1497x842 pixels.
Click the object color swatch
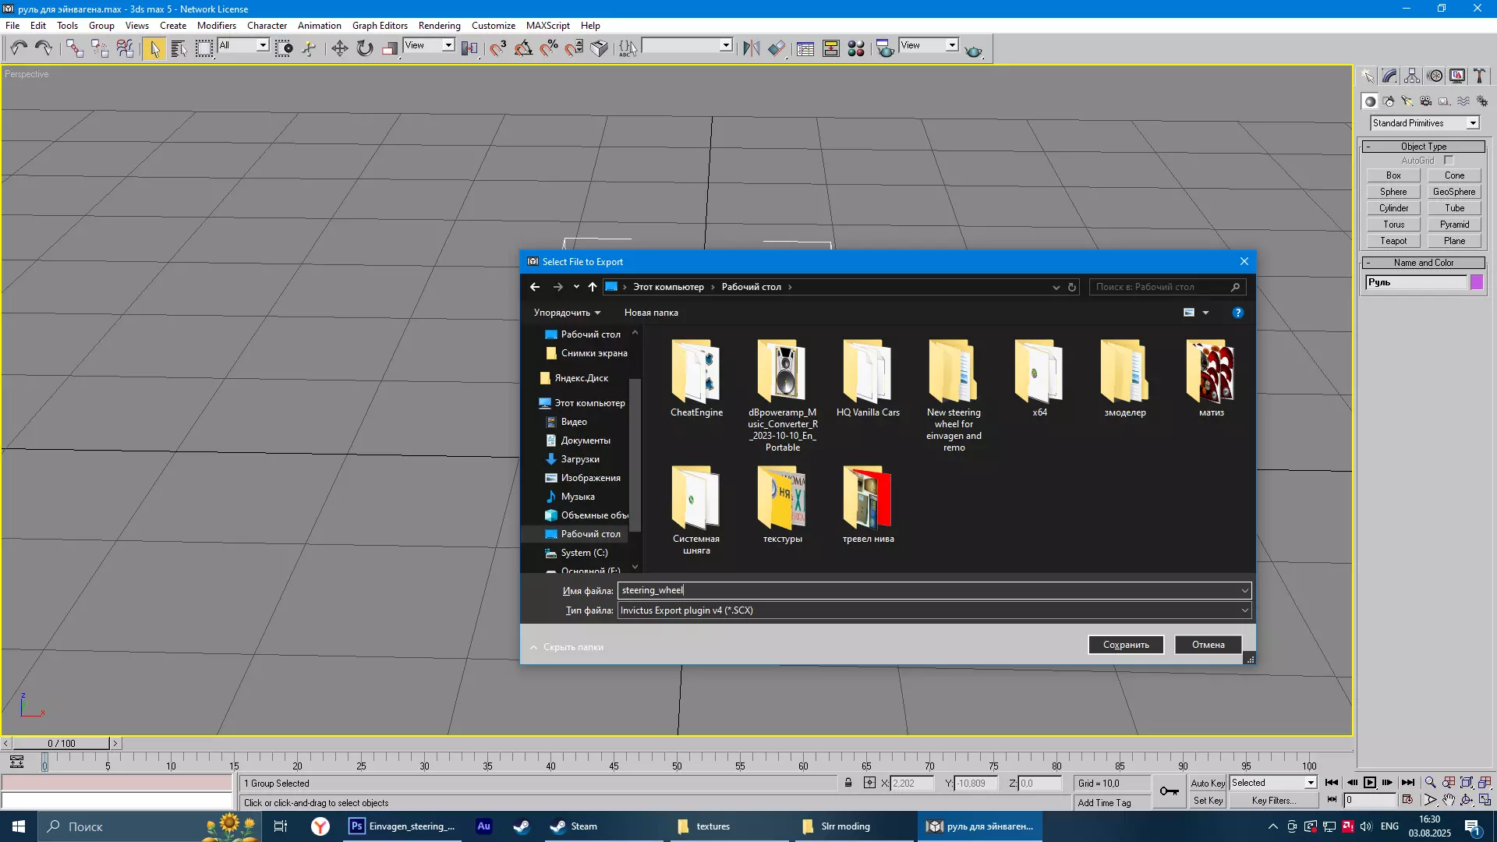pyautogui.click(x=1476, y=282)
